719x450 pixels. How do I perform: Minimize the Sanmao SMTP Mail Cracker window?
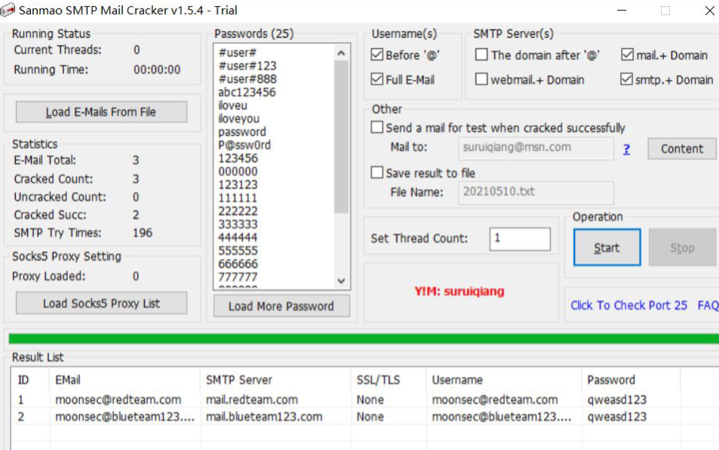coord(621,11)
